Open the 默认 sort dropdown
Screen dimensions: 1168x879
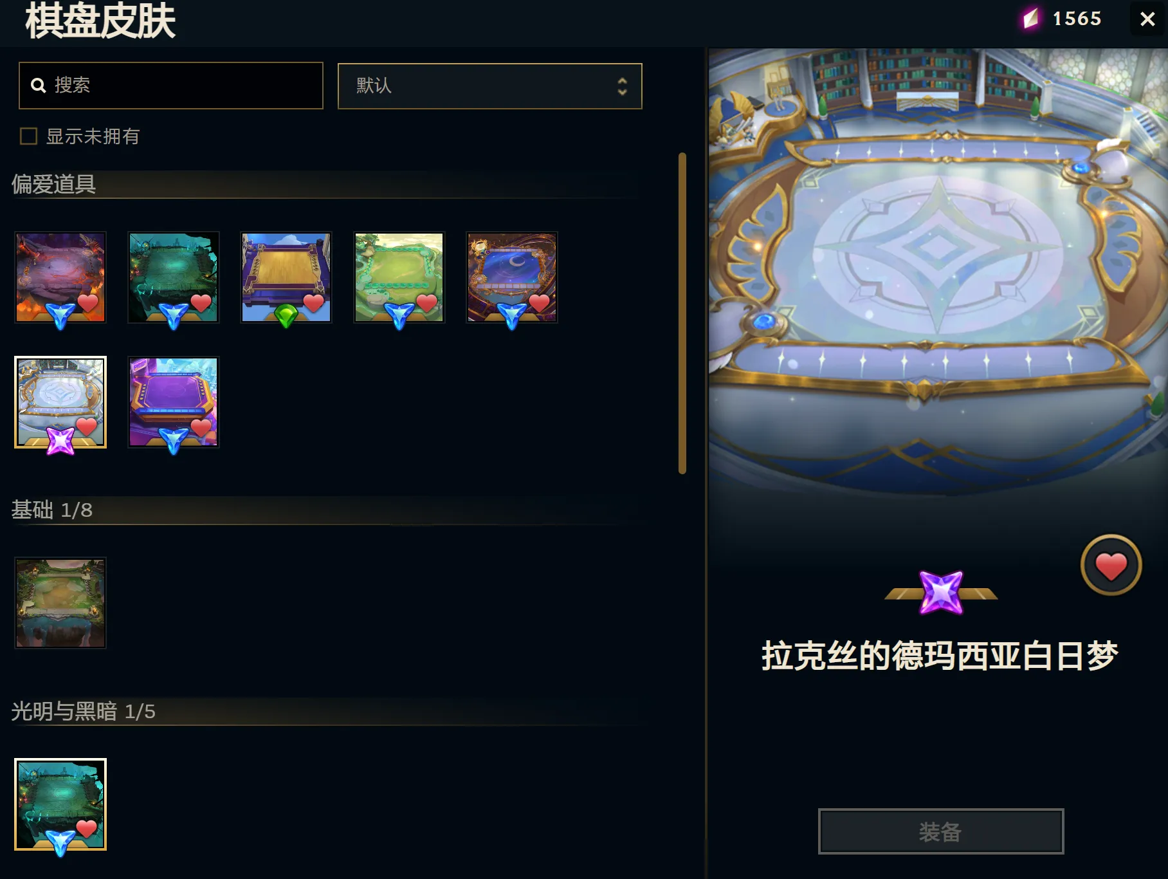(490, 86)
